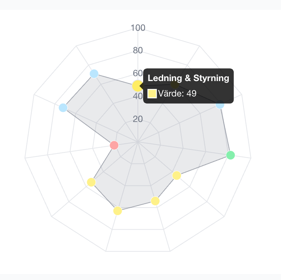The height and width of the screenshot is (280, 281).
Task: Click the red data point
Action: click(x=114, y=145)
